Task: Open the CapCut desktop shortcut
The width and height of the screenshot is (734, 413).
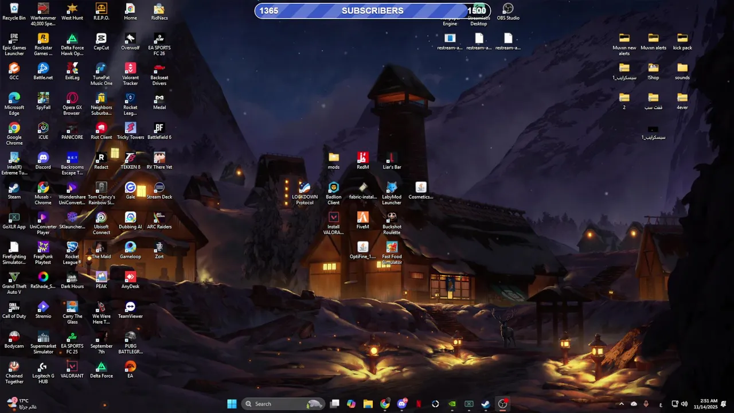Action: 101,41
